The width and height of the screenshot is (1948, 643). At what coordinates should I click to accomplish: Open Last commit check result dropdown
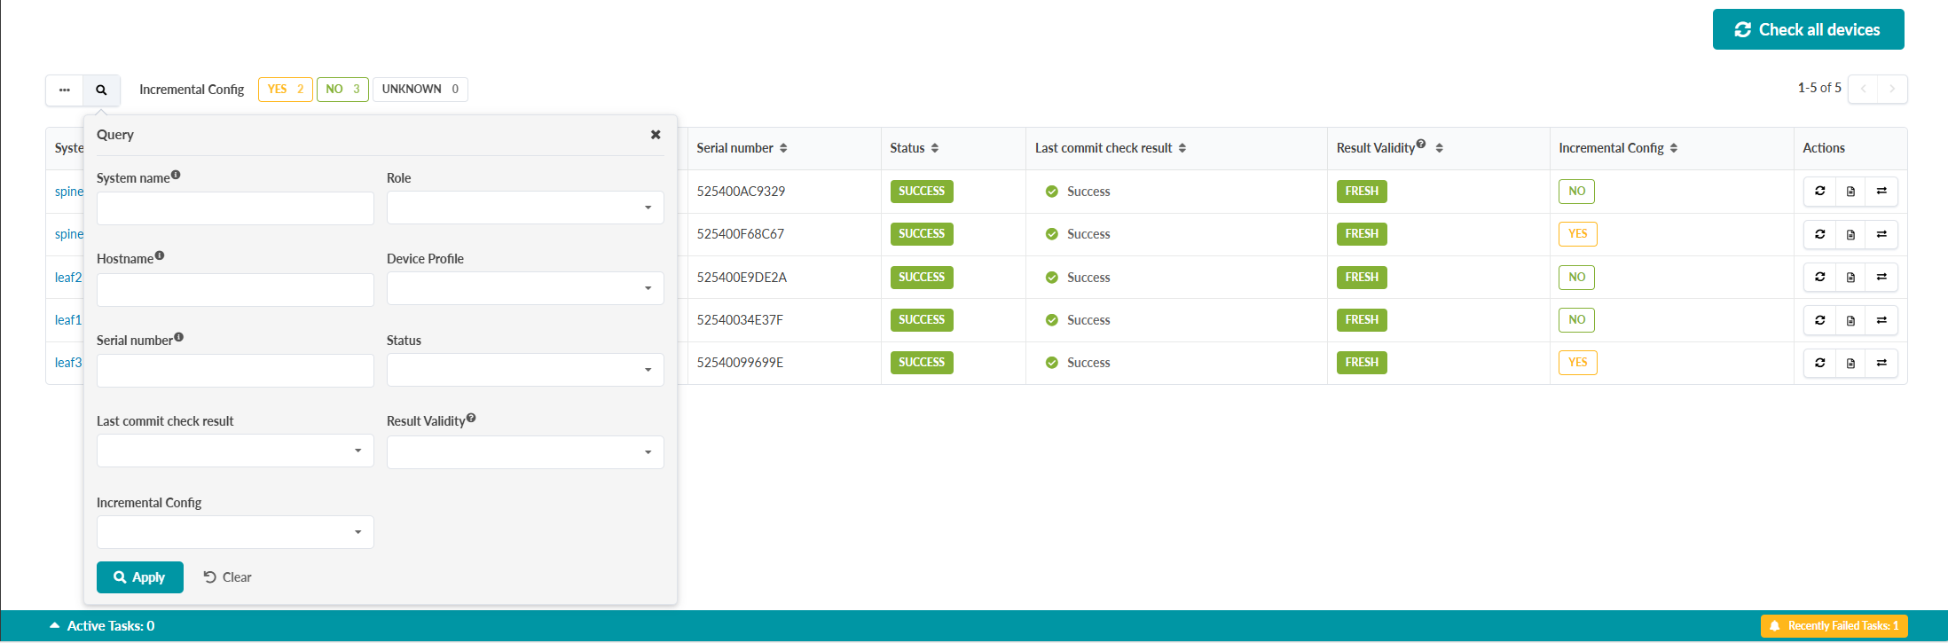point(235,451)
